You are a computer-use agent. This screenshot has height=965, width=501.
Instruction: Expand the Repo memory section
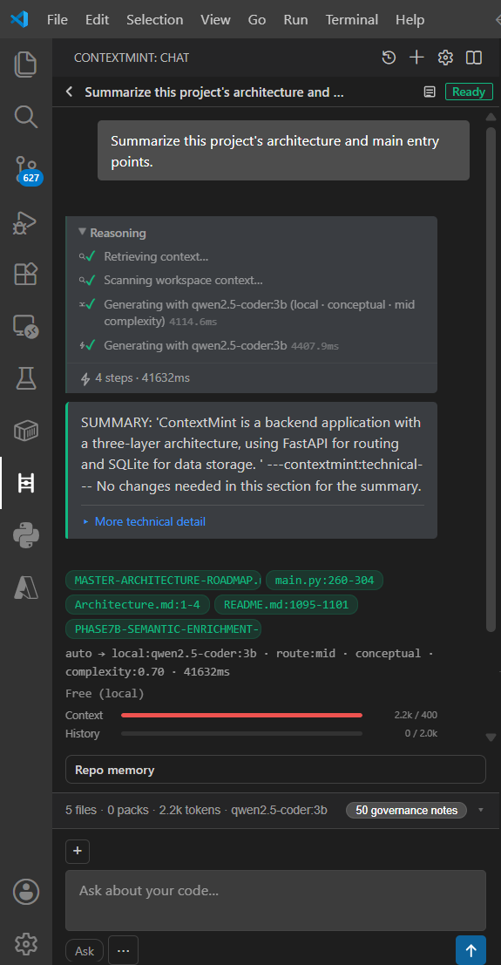(x=275, y=770)
